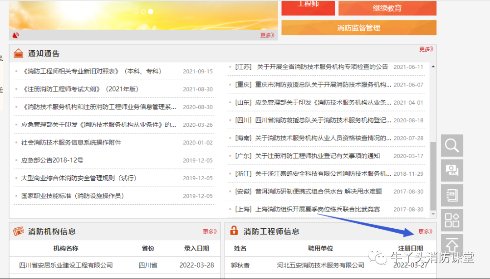This screenshot has width=490, height=279.
Task: Open the [山东] 应急管理部关于印发 notice
Action: pos(313,102)
